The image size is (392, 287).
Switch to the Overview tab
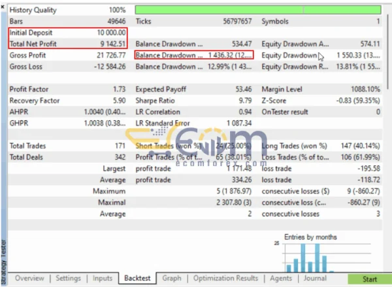[x=29, y=279]
